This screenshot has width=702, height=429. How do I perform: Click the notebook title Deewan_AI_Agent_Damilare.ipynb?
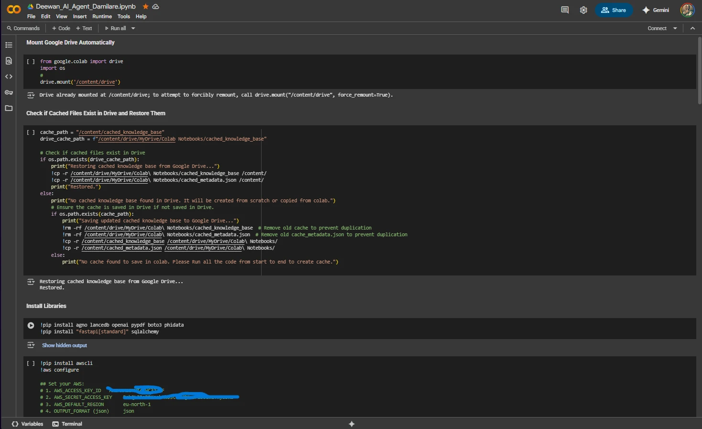coord(86,7)
